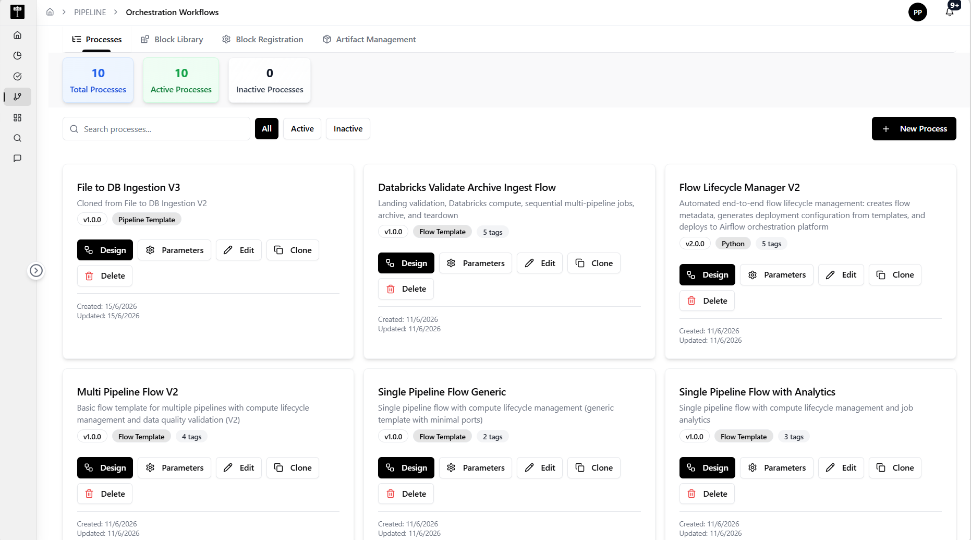Open Parameters for Databricks Validate Archive Ingest Flow
The image size is (971, 540).
tap(476, 263)
